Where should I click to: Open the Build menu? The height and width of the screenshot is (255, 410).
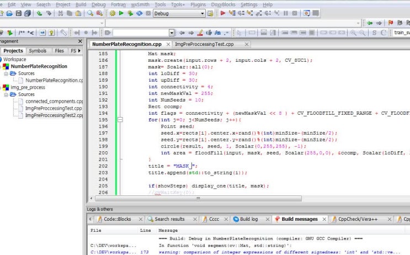(x=81, y=4)
